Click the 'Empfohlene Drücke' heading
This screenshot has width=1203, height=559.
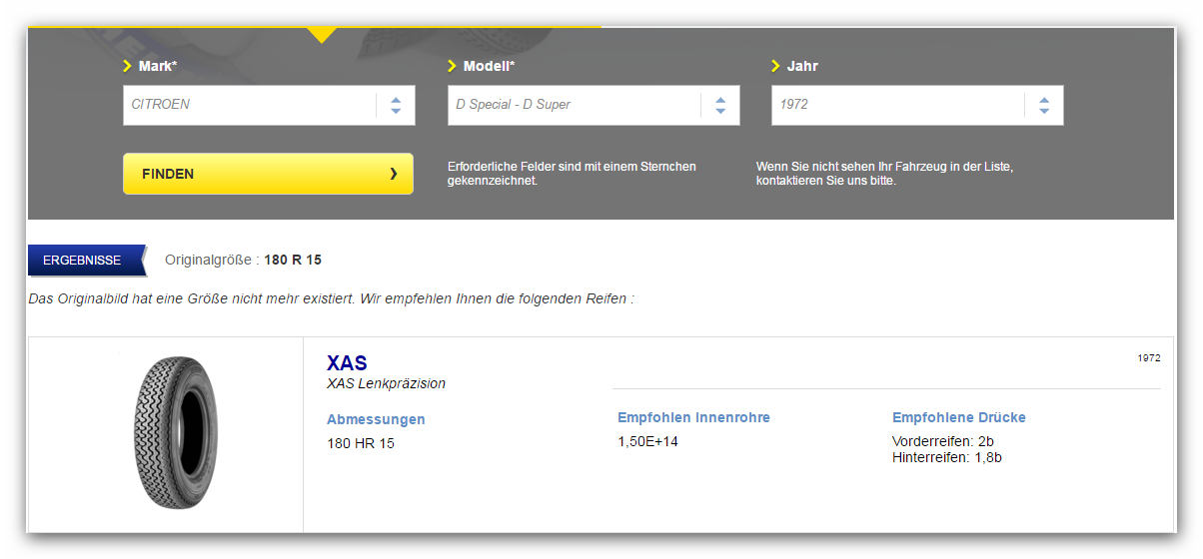pos(959,417)
